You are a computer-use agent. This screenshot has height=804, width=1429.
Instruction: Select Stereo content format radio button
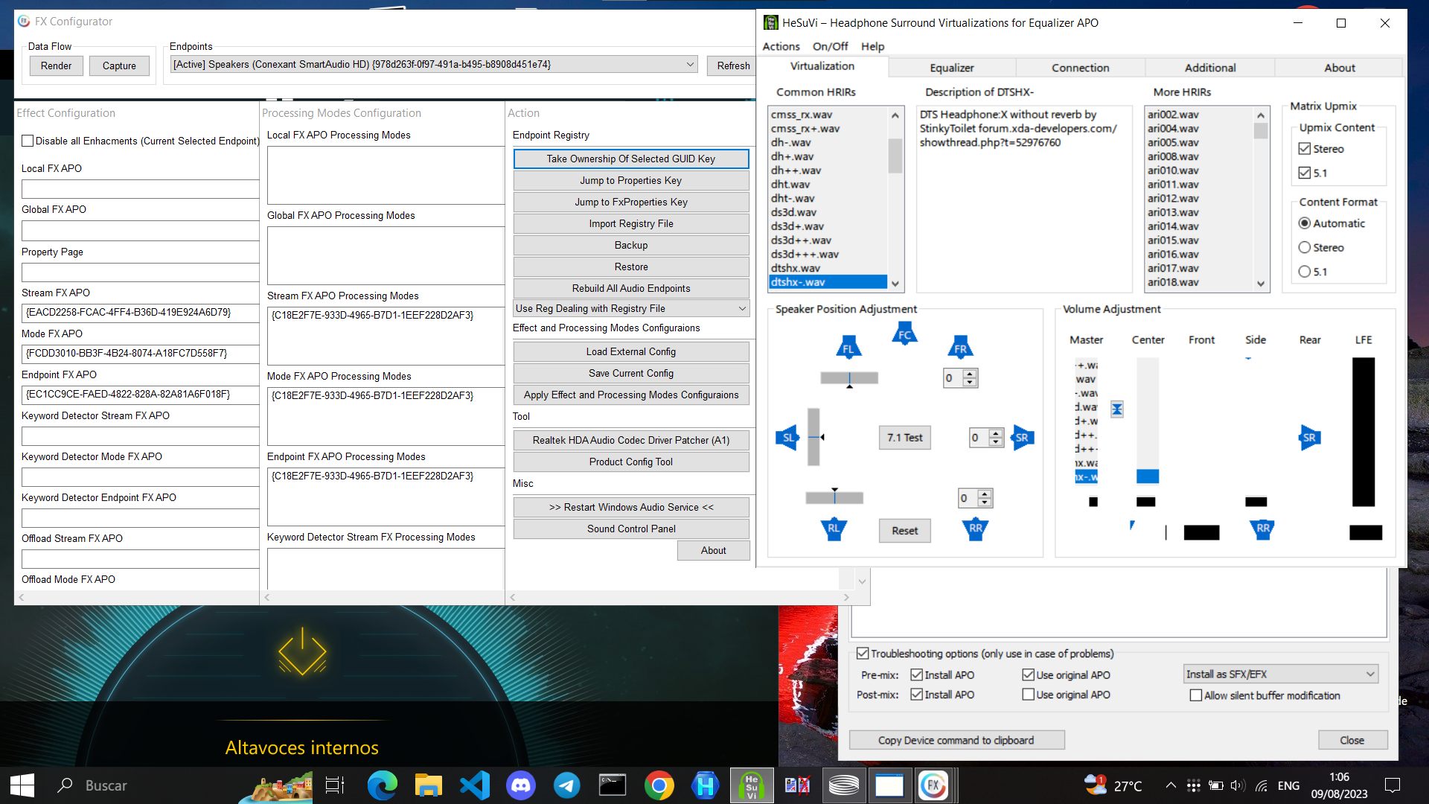1305,247
